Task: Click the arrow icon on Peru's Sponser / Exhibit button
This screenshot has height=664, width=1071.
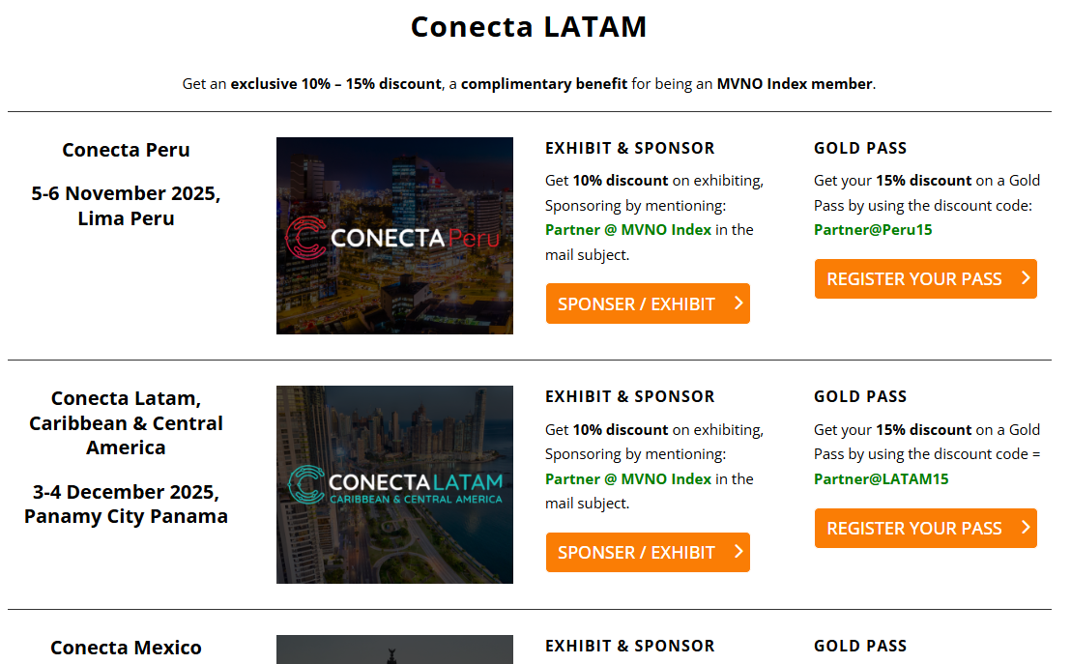Action: click(738, 303)
